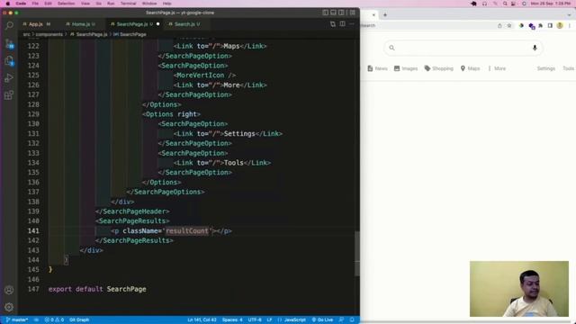The width and height of the screenshot is (576, 324).
Task: Open the Settings link in browser page
Action: [546, 68]
